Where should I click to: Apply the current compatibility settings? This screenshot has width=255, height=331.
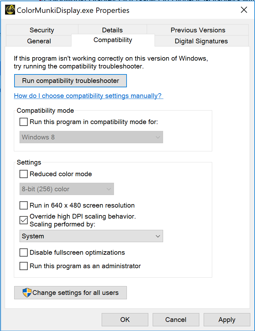[227, 319]
